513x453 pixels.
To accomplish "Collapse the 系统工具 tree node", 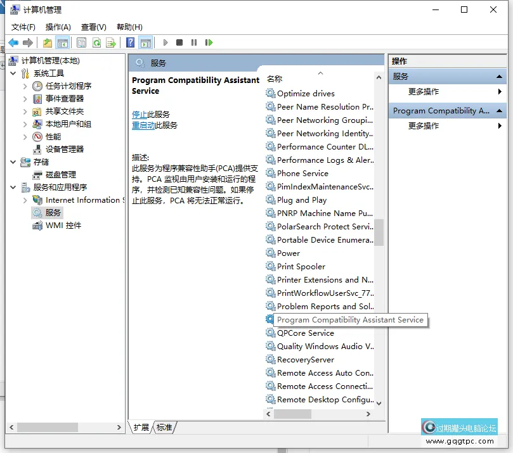I will (x=13, y=73).
